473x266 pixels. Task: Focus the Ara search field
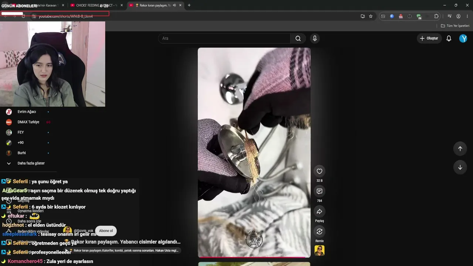[x=225, y=38]
